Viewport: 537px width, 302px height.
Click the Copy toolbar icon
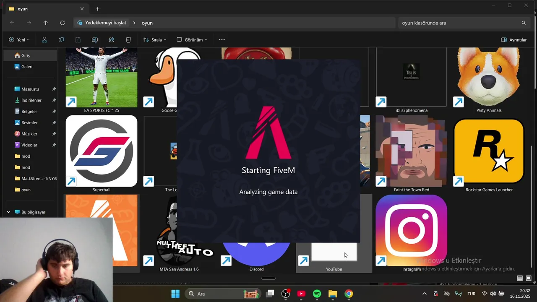(61, 40)
